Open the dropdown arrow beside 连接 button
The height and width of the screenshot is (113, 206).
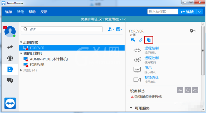pos(200,12)
